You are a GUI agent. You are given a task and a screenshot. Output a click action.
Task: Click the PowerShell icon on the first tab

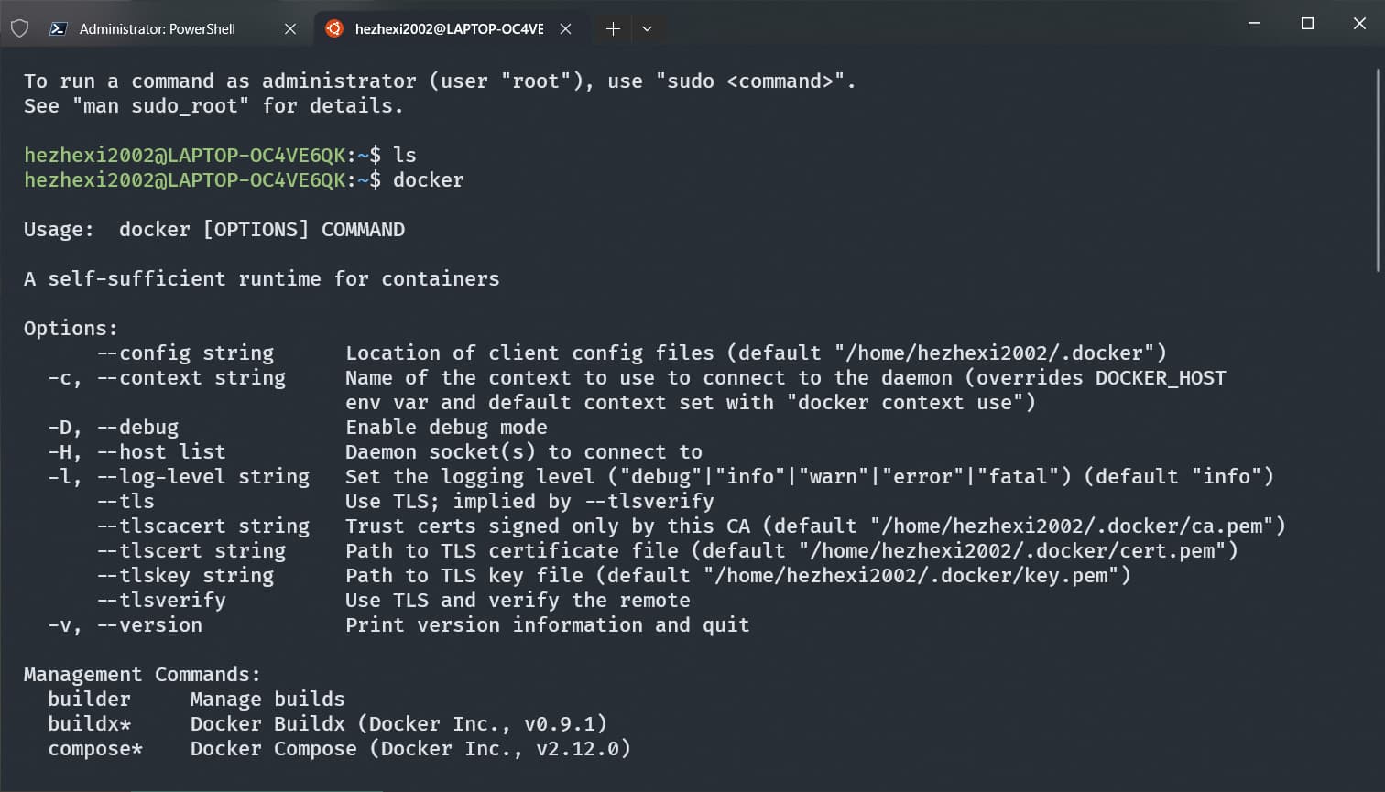(x=57, y=28)
